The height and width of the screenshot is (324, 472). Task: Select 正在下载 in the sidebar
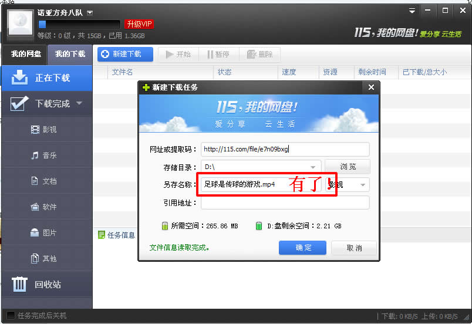(47, 78)
